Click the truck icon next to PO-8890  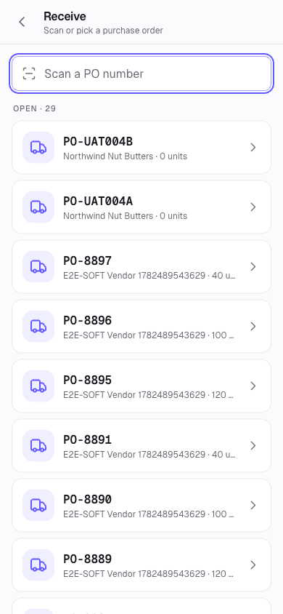[38, 505]
